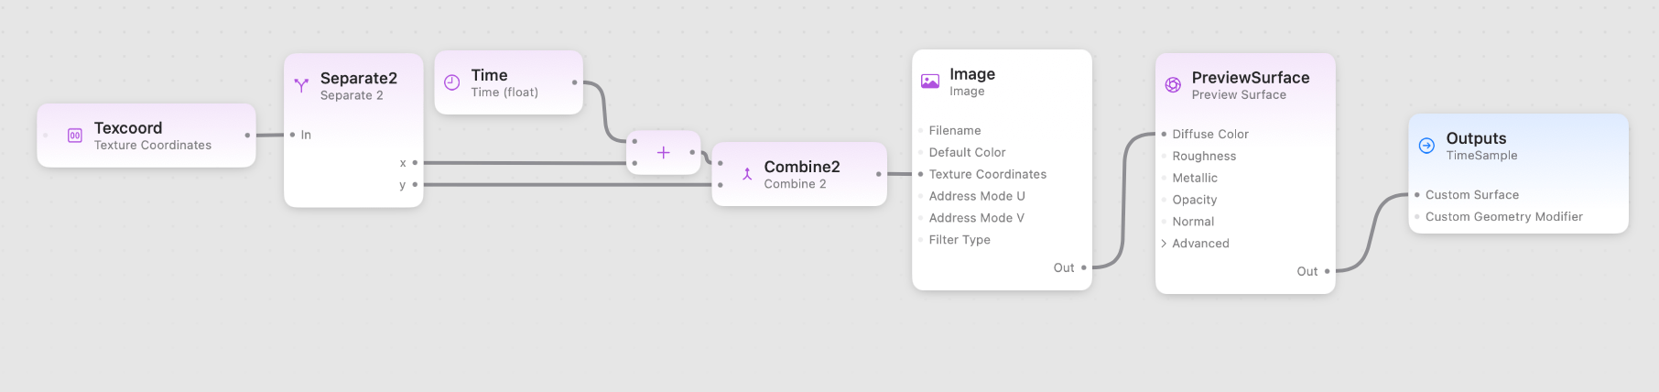The width and height of the screenshot is (1659, 392).
Task: Click the plus icon on Add node
Action: 664,153
